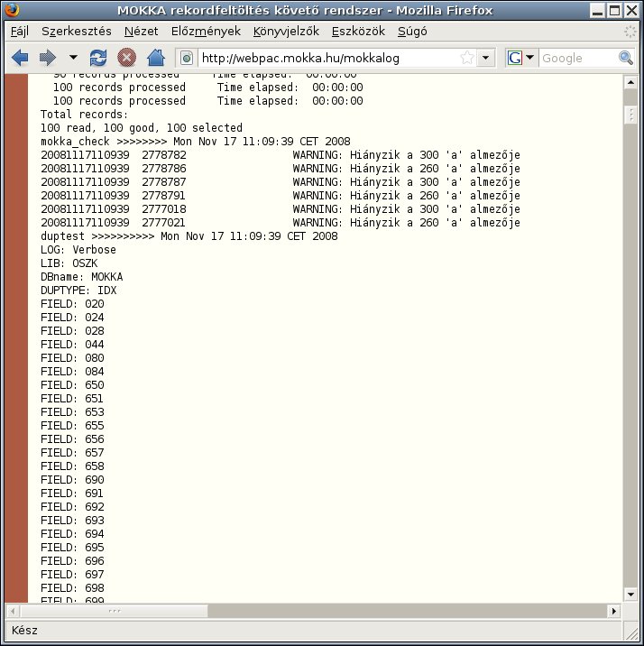Click the Forward navigation arrow

click(x=48, y=58)
